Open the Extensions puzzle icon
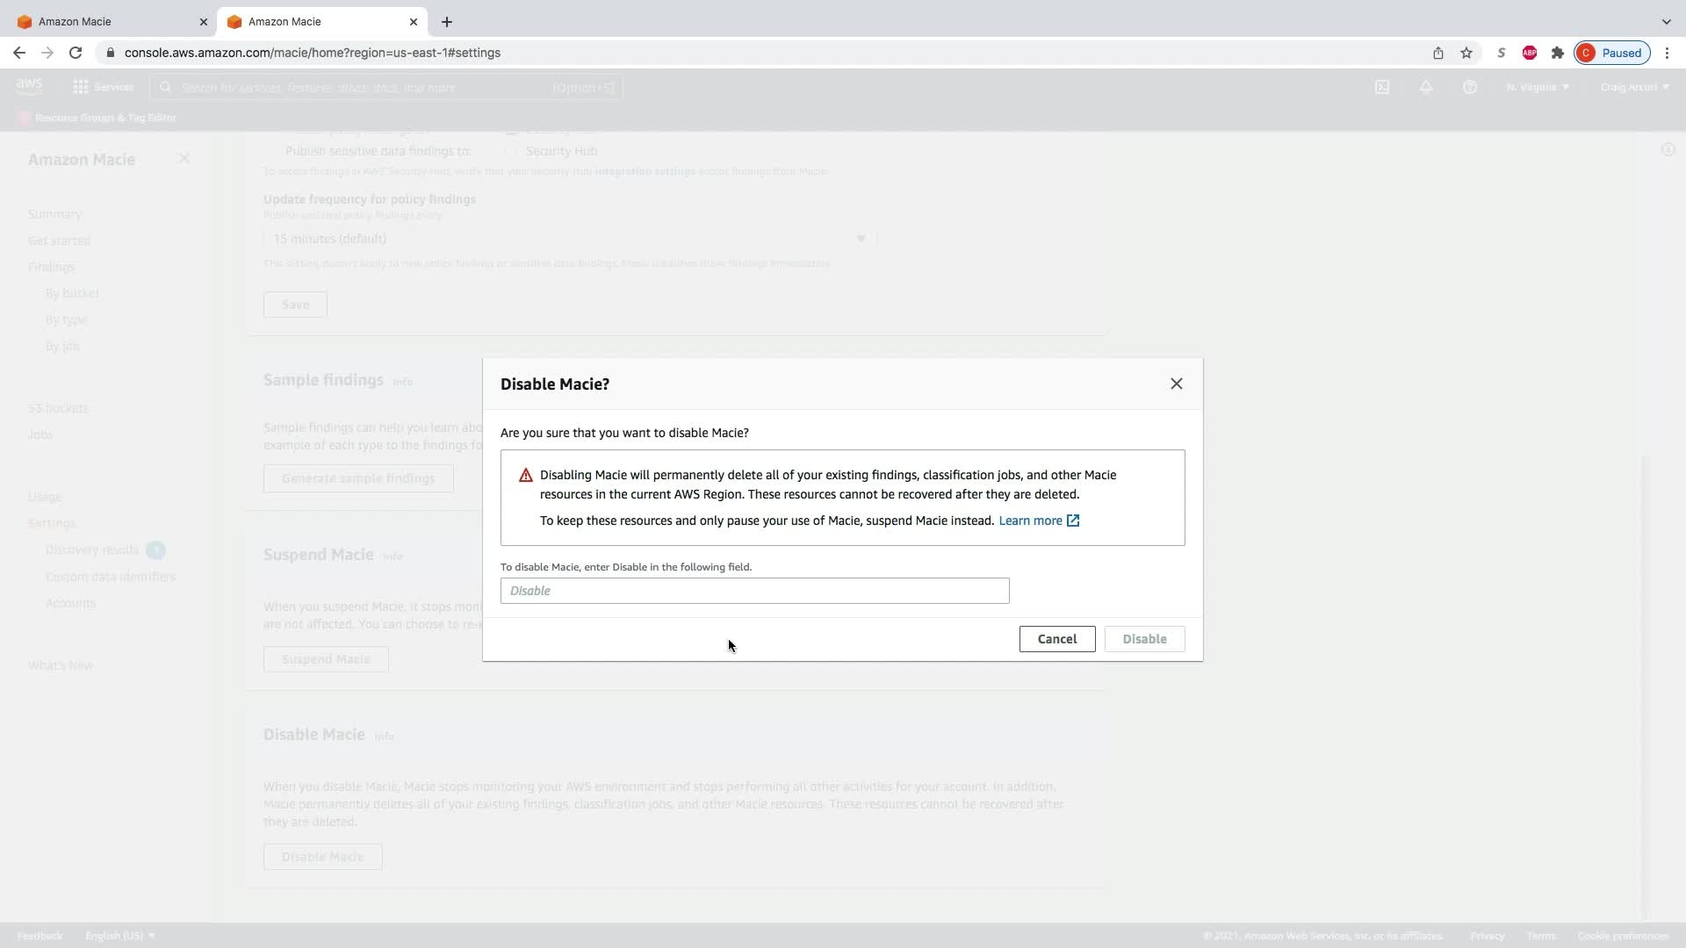Screen dimensions: 1686x948 [x=1558, y=53]
